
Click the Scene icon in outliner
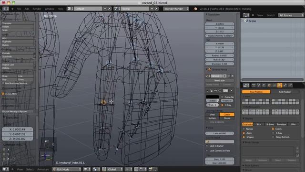coord(246,21)
